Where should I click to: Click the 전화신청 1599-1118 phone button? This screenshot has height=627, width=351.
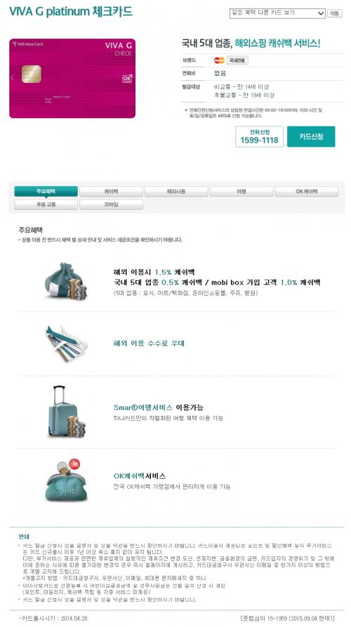(259, 137)
